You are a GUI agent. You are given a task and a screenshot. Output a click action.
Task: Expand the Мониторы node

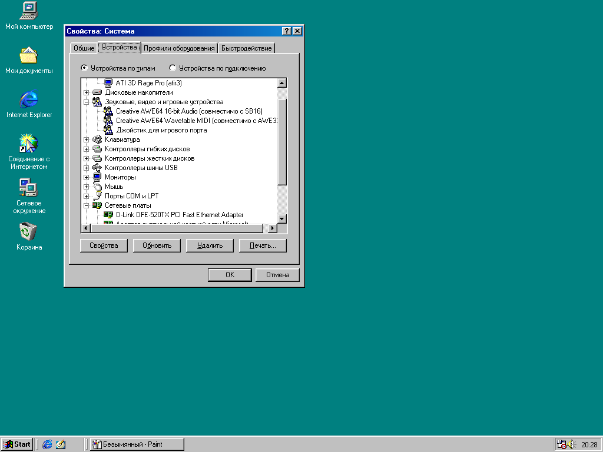tap(86, 177)
